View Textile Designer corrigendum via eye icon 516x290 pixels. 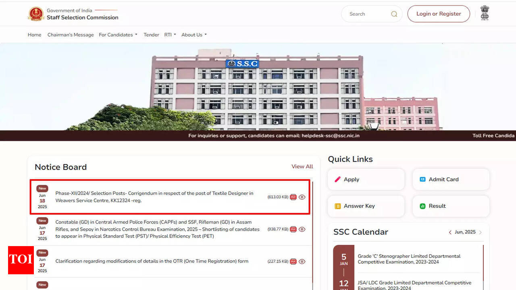coord(302,197)
